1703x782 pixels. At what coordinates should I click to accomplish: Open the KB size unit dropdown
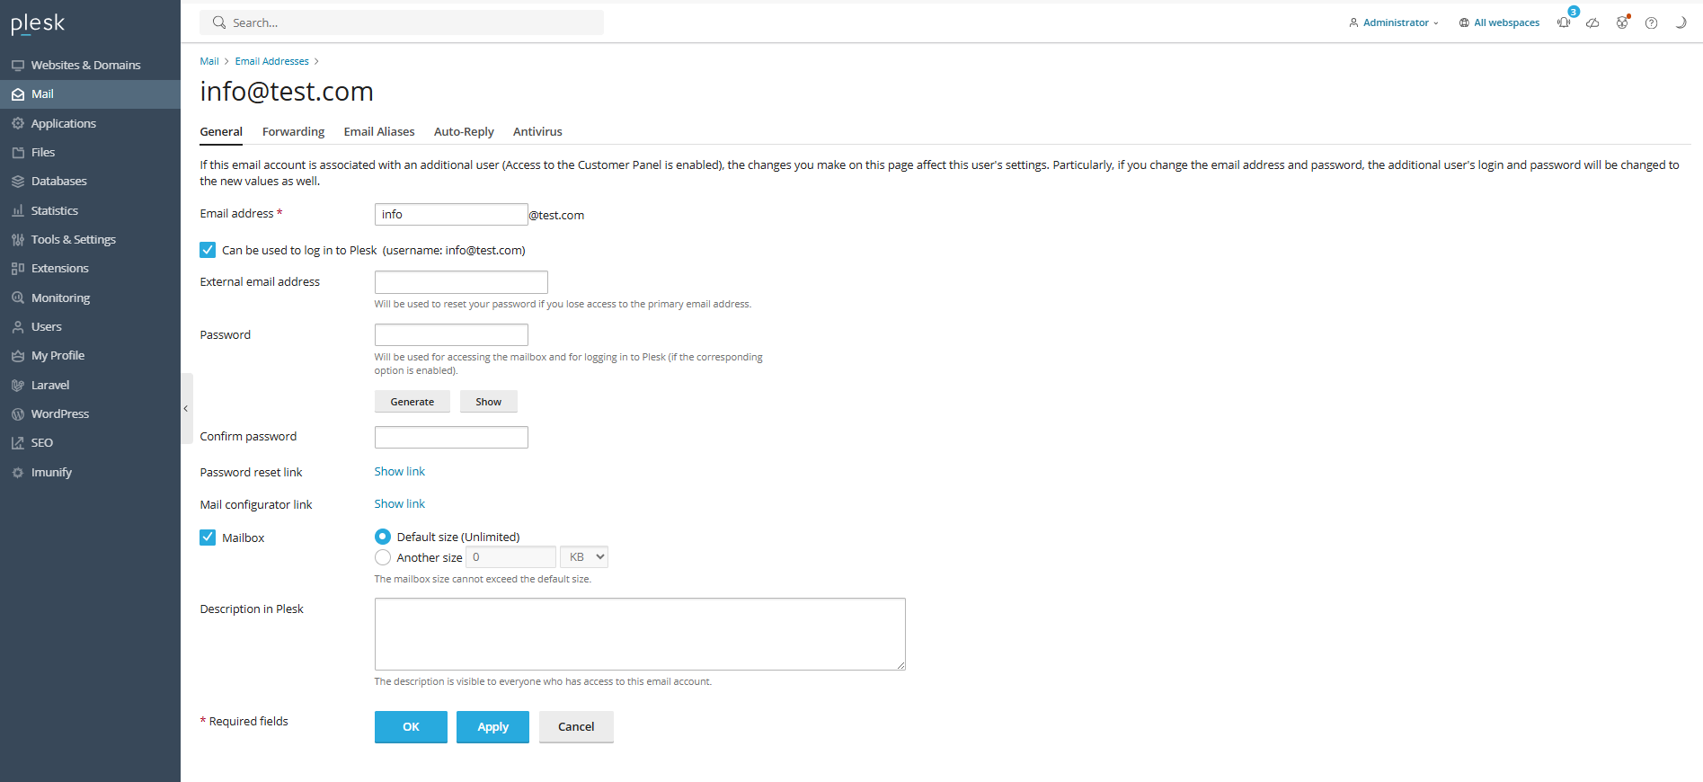click(584, 557)
